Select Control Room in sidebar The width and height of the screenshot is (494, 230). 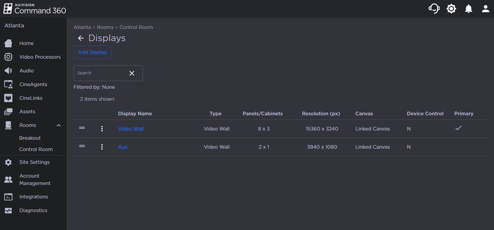pos(36,150)
